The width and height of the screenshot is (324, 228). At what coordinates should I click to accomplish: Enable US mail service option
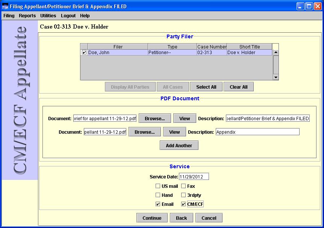click(x=158, y=186)
